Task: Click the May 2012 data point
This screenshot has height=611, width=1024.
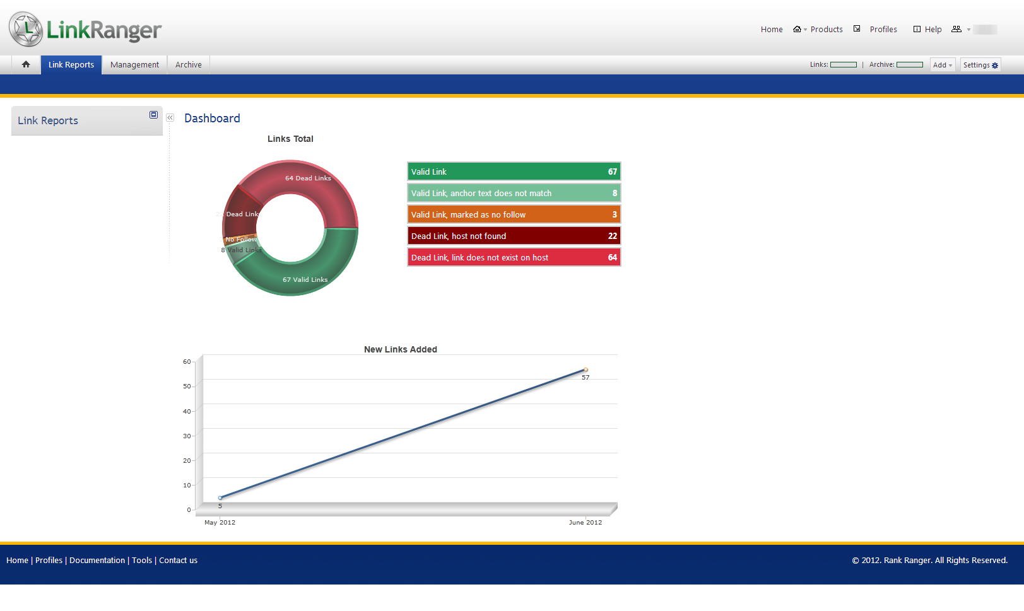Action: coord(220,498)
